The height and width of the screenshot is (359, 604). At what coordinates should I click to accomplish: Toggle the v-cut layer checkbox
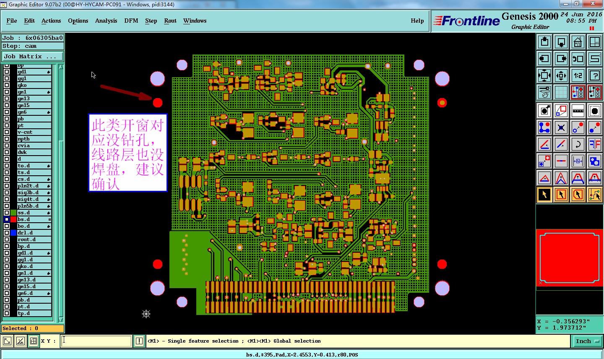click(x=7, y=132)
